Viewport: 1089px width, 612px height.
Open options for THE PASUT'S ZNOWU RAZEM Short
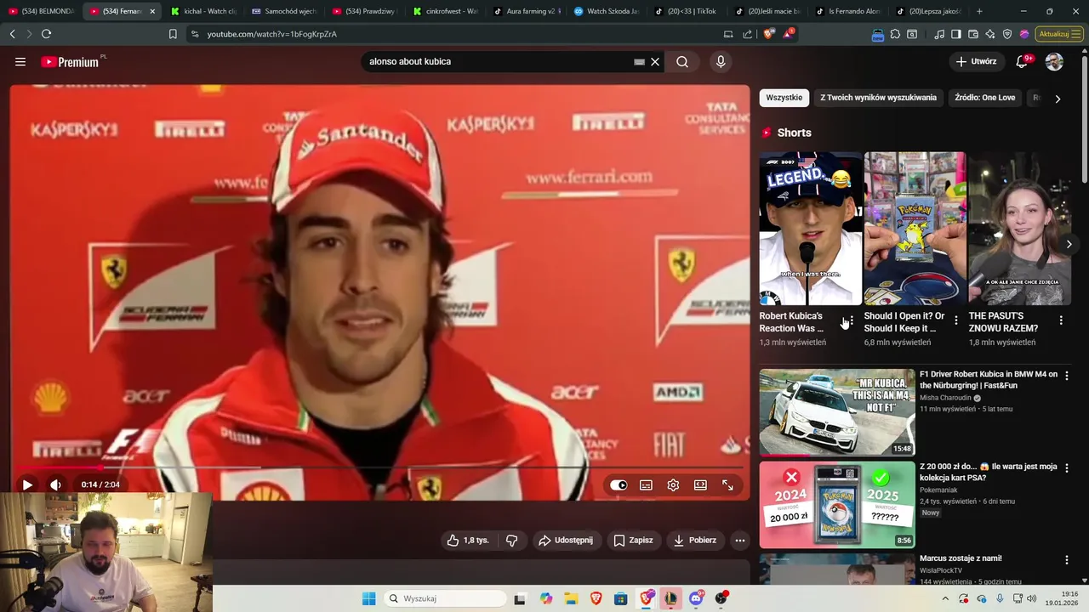tap(1061, 320)
